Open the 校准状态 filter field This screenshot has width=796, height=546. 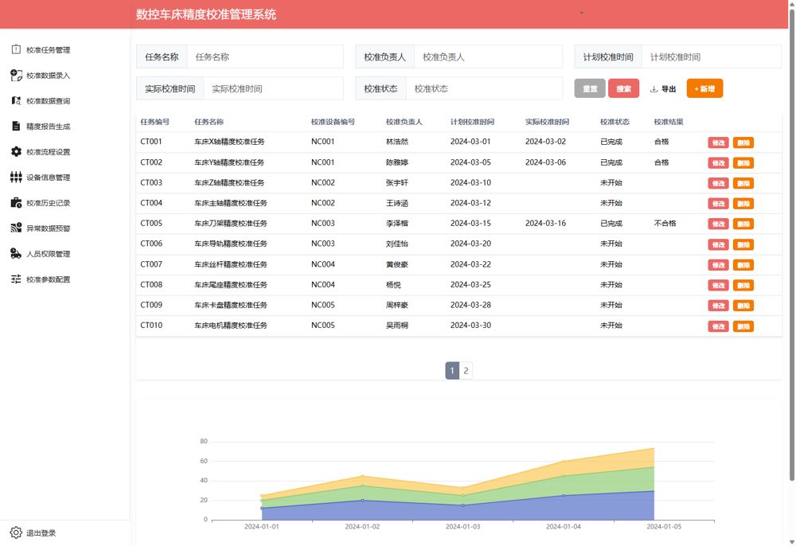[484, 88]
